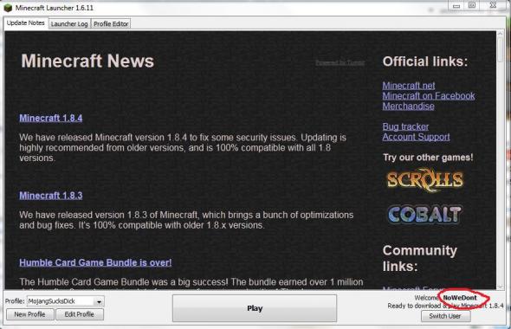Click the large Play button
511x329 pixels.
[255, 308]
